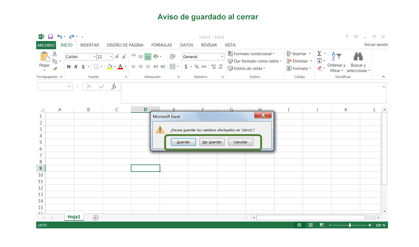Click the Fill down arrow icon in Modificar
Image resolution: width=419 pixels, height=247 pixels.
[x=319, y=61]
